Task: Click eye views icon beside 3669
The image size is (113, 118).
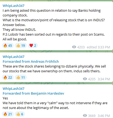Action: click(85, 116)
